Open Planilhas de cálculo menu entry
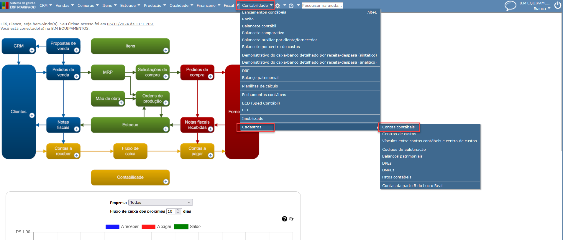 [x=309, y=86]
